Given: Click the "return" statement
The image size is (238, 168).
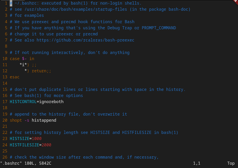Looking at the screenshot, I should (39, 71).
